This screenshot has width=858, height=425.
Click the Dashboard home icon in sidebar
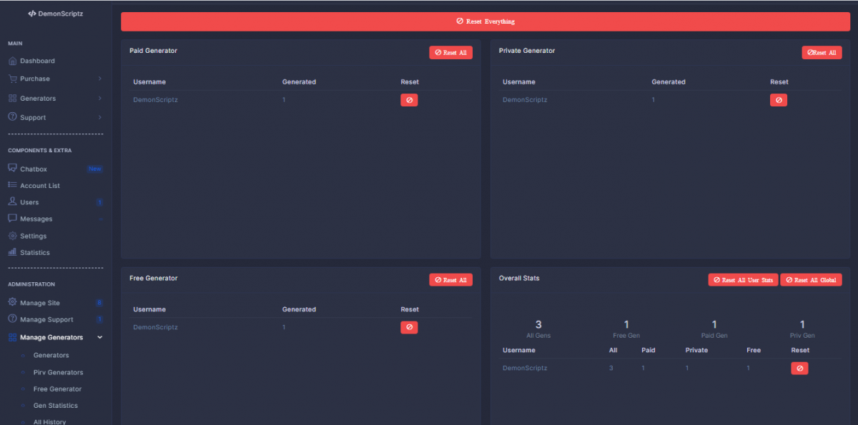pyautogui.click(x=13, y=61)
